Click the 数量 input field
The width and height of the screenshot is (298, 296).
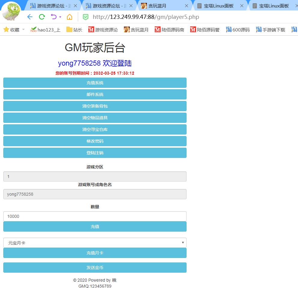pos(95,216)
